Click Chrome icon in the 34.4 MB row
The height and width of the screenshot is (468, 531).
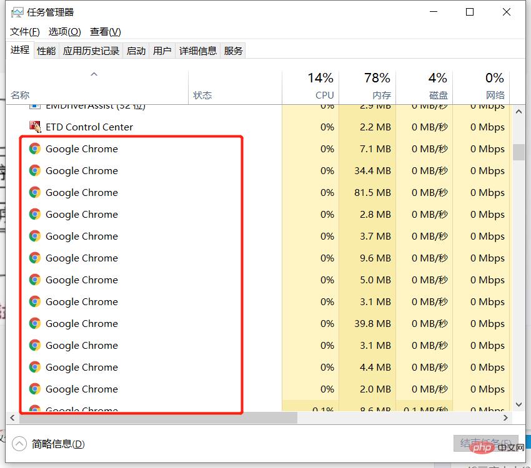[x=35, y=170]
